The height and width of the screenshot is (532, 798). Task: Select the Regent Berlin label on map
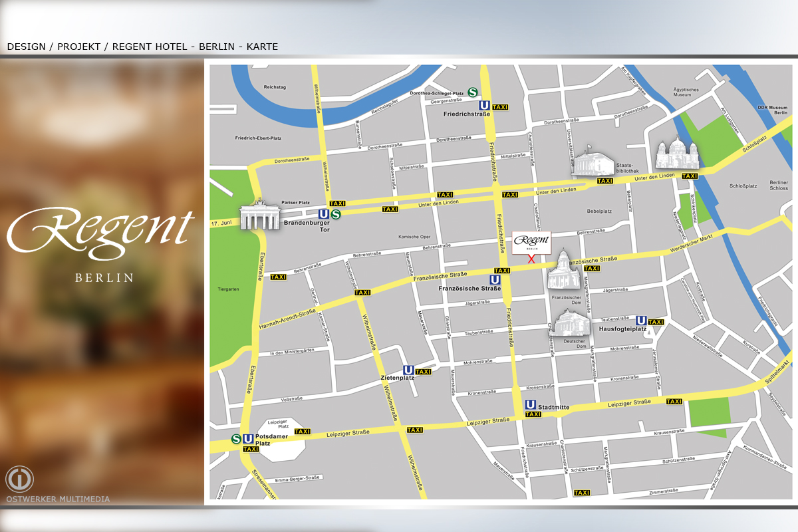point(532,242)
